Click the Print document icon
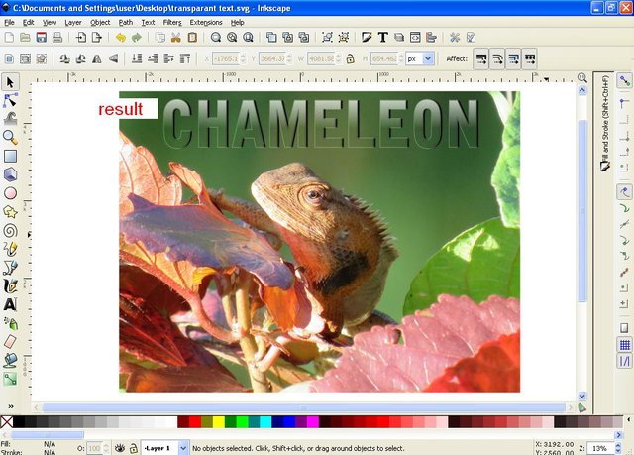This screenshot has height=455, width=634. (57, 38)
